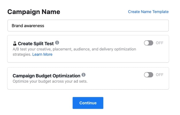This screenshot has height=115, width=180.
Task: Click the flask icon beside Create Split Test
Action: (x=15, y=43)
